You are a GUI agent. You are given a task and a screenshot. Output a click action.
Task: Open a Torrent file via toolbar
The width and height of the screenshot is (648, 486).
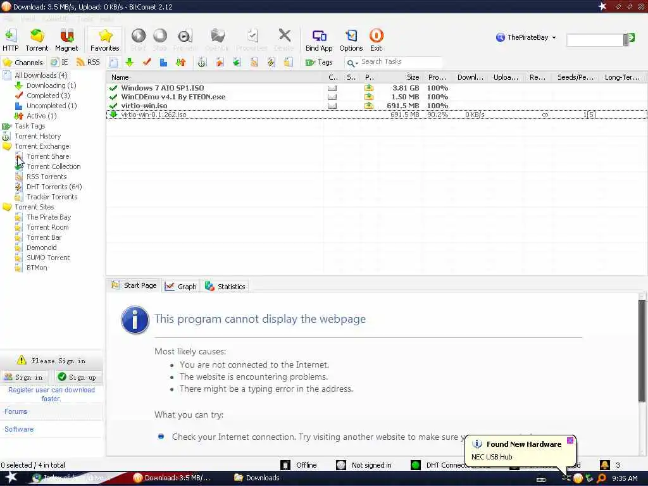point(37,40)
